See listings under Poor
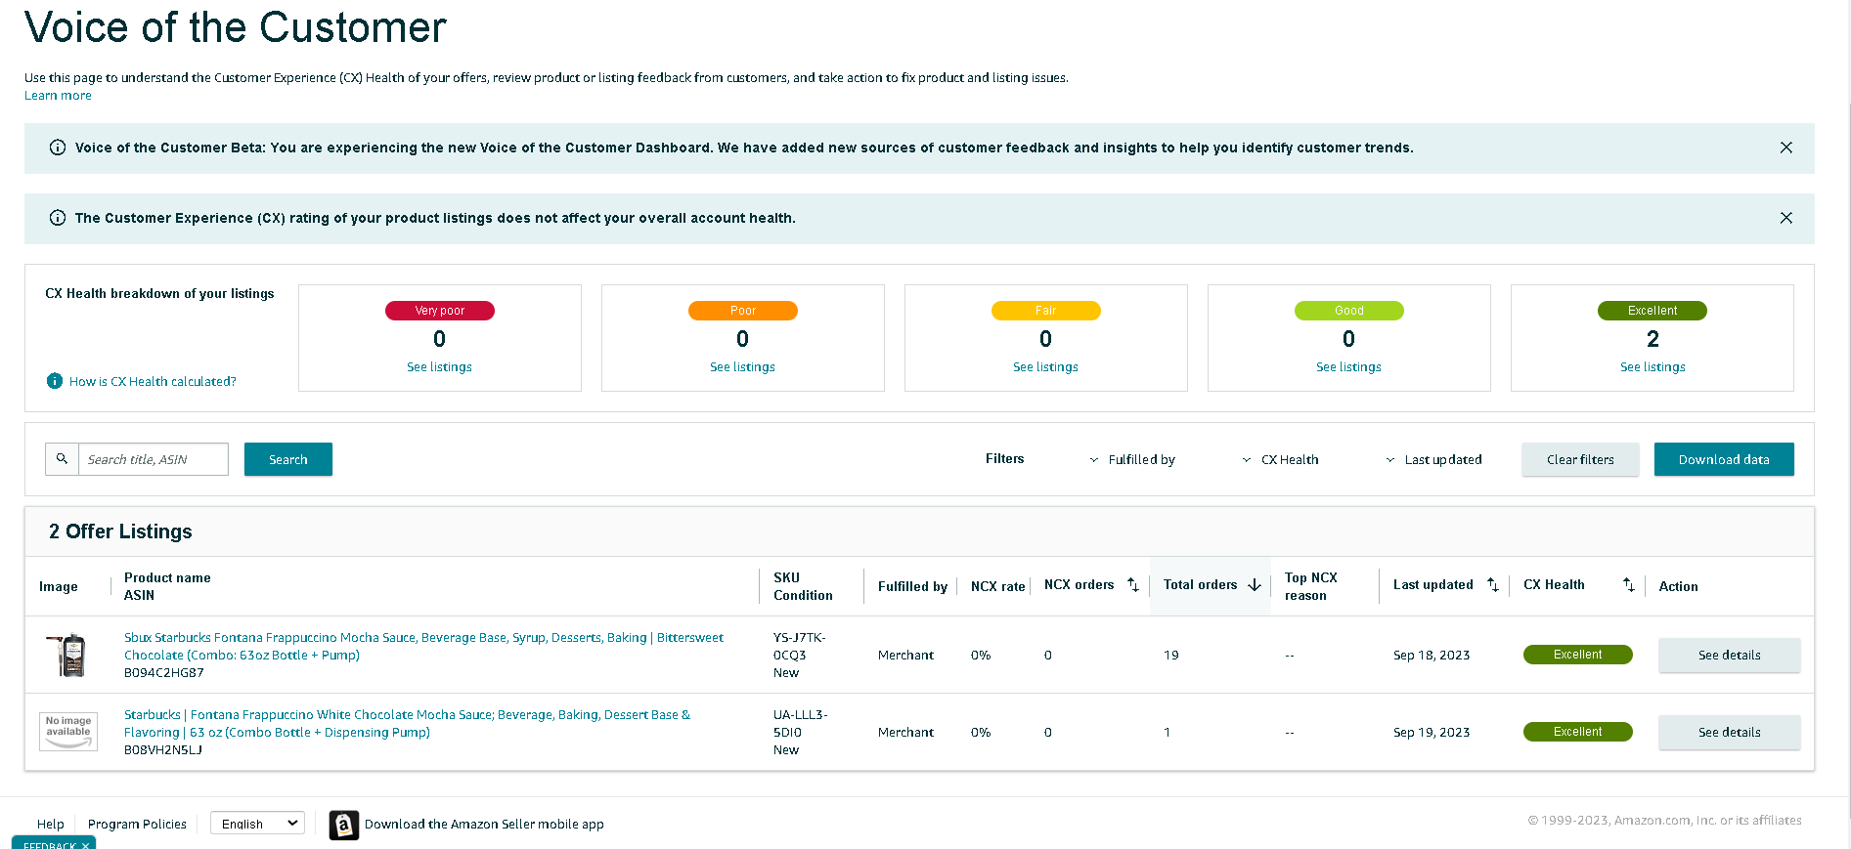 pyautogui.click(x=742, y=367)
